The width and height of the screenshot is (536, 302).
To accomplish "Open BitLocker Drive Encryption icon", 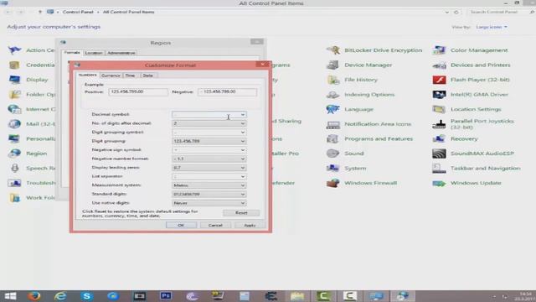I will (x=332, y=50).
